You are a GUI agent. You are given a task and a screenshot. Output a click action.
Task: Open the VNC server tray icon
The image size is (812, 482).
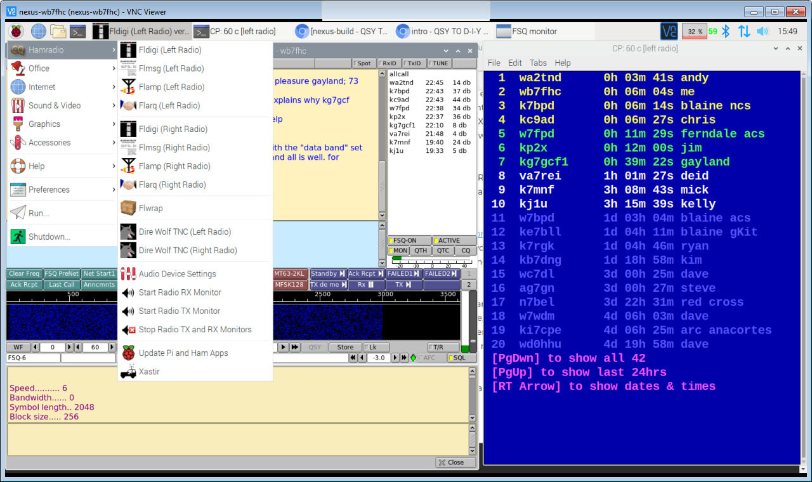pyautogui.click(x=669, y=31)
